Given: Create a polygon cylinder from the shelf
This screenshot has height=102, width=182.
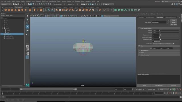Looking at the screenshot, I should tap(12, 10).
